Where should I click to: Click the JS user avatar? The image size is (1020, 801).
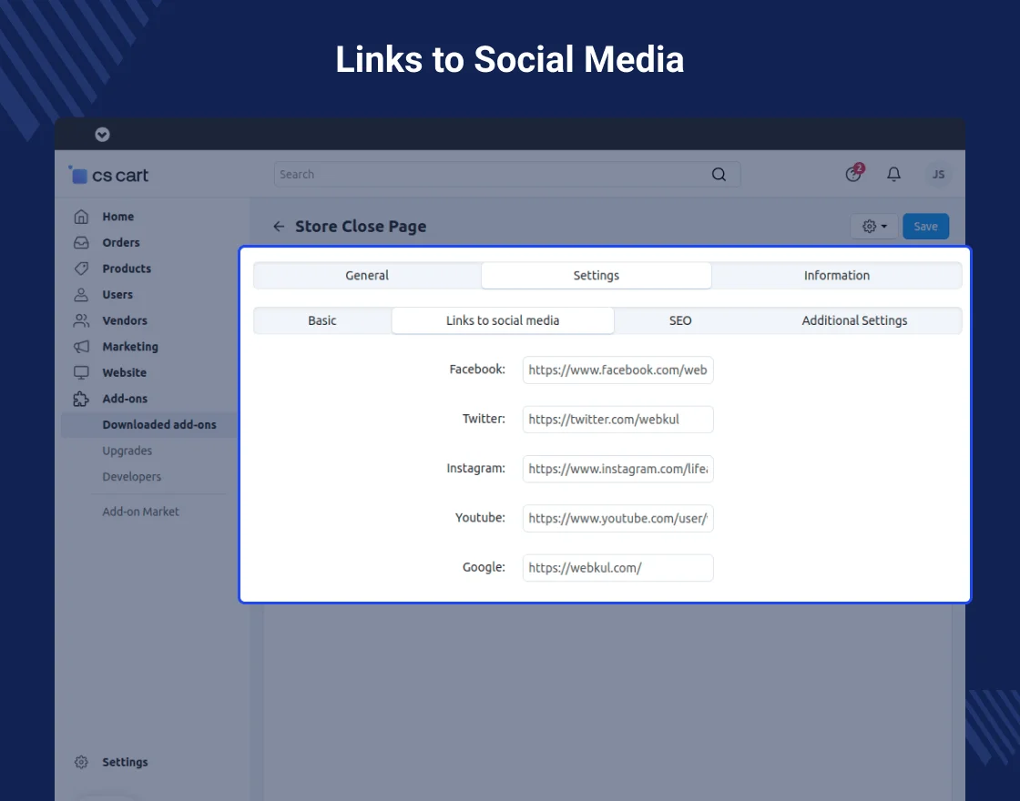click(938, 175)
